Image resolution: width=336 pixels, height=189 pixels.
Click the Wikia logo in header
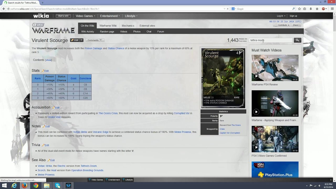click(41, 16)
